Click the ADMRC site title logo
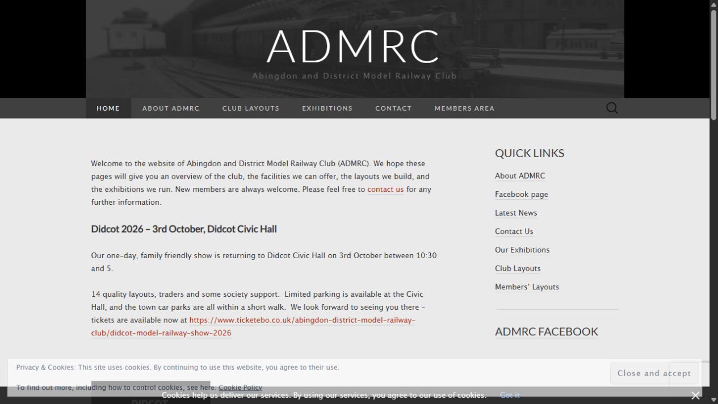The width and height of the screenshot is (718, 404). [353, 47]
